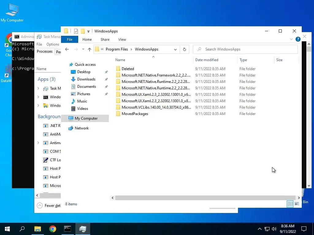Image resolution: width=314 pixels, height=235 pixels.
Task: Click the Forward arrow in File Explorer
Action: point(76,49)
